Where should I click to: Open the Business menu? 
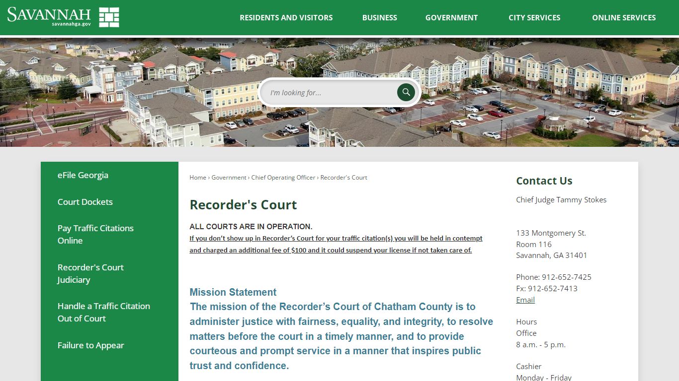pos(380,17)
